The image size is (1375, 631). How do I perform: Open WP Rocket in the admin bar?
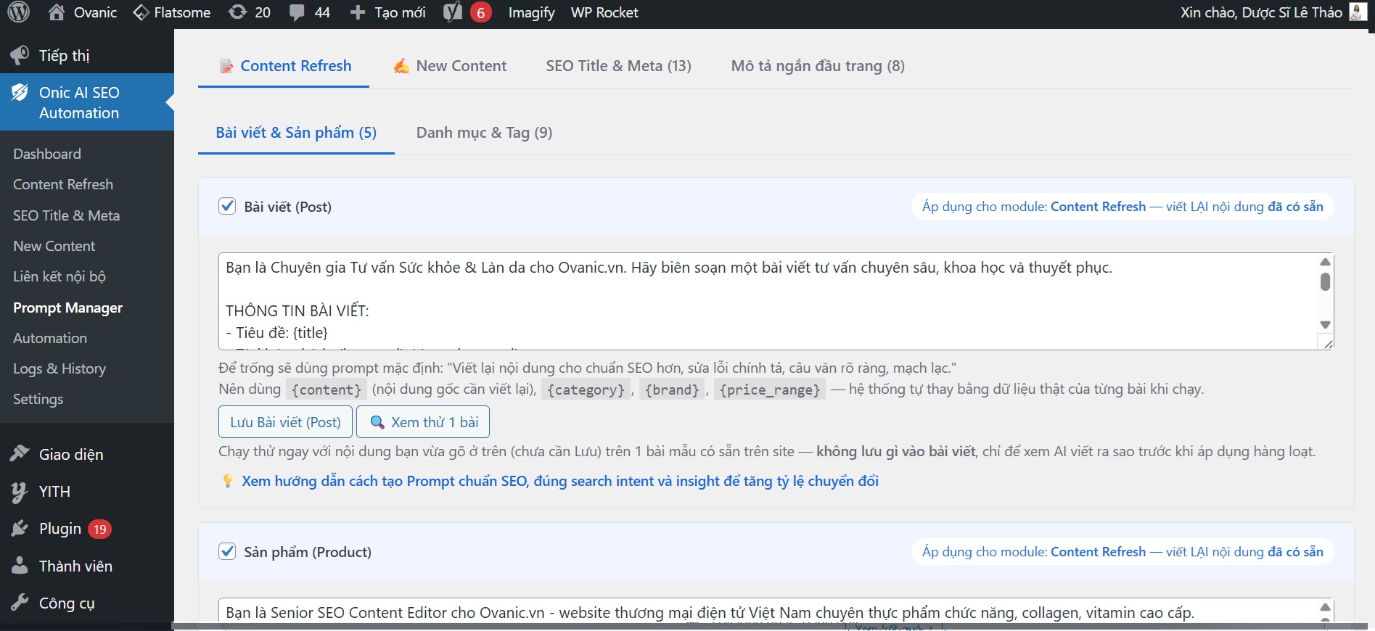click(604, 12)
